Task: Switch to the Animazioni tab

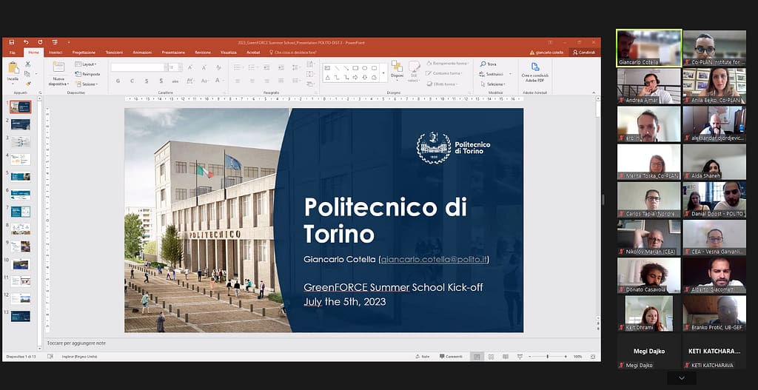Action: point(142,53)
